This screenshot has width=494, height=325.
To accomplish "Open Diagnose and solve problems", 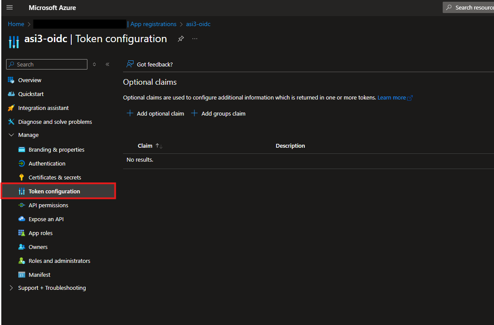I will coord(55,122).
